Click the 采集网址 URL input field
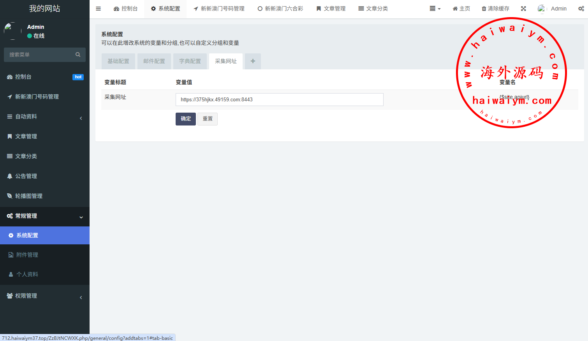This screenshot has width=588, height=341. click(x=279, y=99)
